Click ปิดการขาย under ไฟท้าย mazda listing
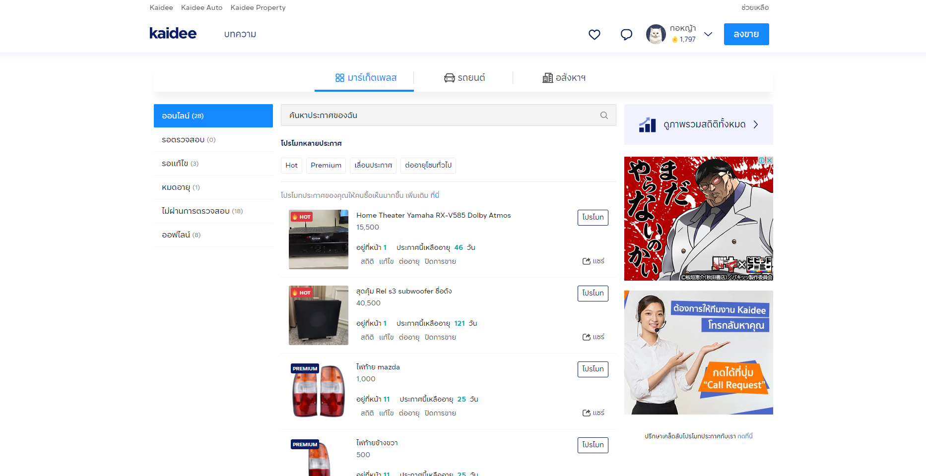The width and height of the screenshot is (926, 476). point(440,413)
